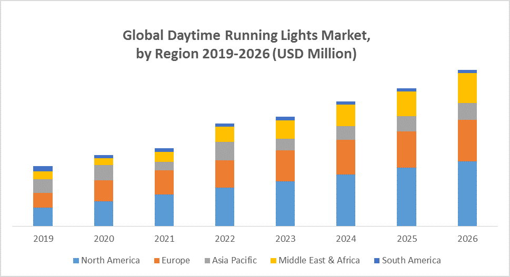Image resolution: width=510 pixels, height=277 pixels.
Task: Select the gray Asia Pacific segment for 2022
Action: 225,151
